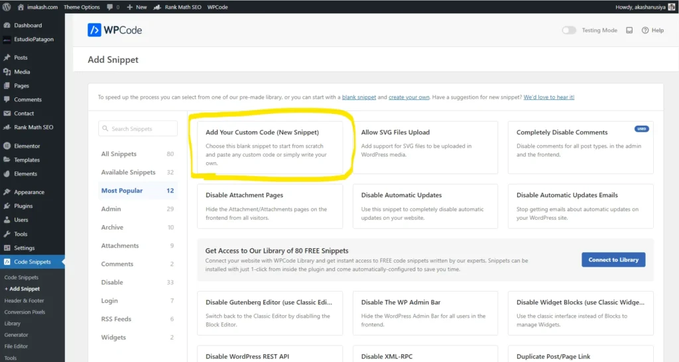679x362 pixels.
Task: Open the New menu in admin bar
Action: coord(137,7)
